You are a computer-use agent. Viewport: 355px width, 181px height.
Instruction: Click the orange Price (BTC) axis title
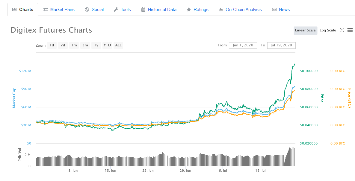pyautogui.click(x=349, y=98)
